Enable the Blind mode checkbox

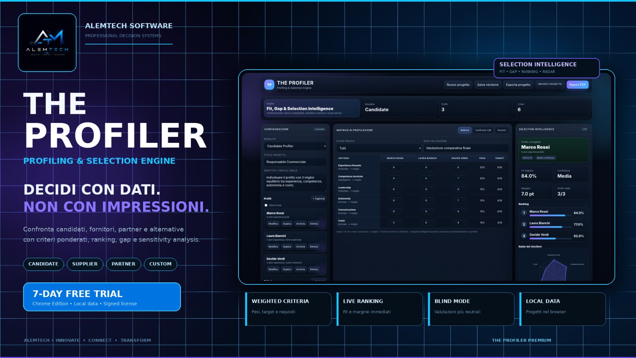(x=266, y=205)
